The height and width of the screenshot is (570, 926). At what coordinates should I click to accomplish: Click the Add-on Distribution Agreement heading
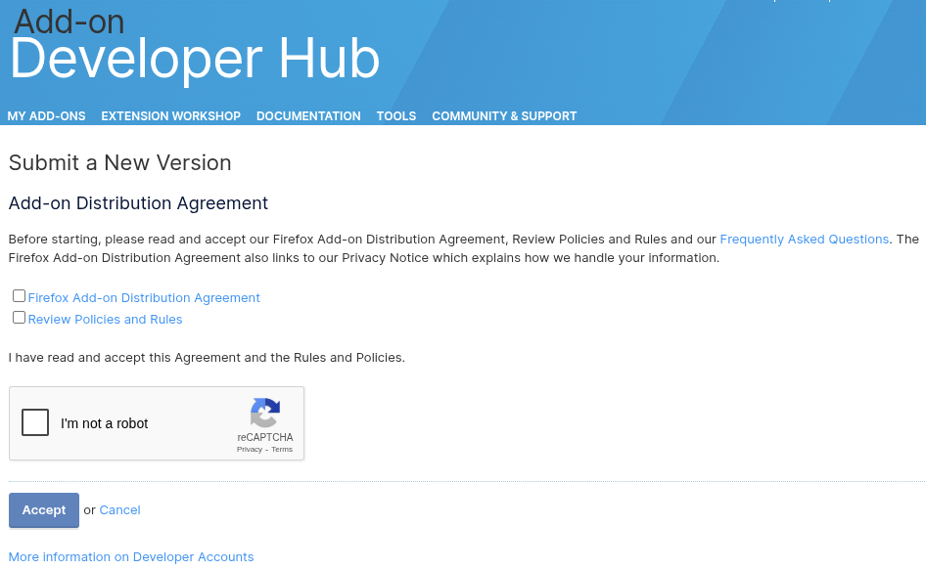click(138, 203)
